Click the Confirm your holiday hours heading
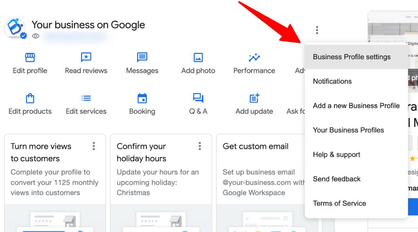The width and height of the screenshot is (418, 232). (142, 152)
